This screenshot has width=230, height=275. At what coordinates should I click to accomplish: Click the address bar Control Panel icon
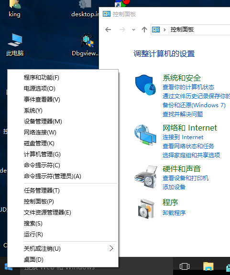[156, 30]
